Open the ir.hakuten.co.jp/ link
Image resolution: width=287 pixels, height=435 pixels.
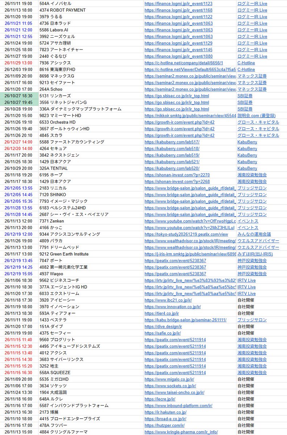point(166,412)
